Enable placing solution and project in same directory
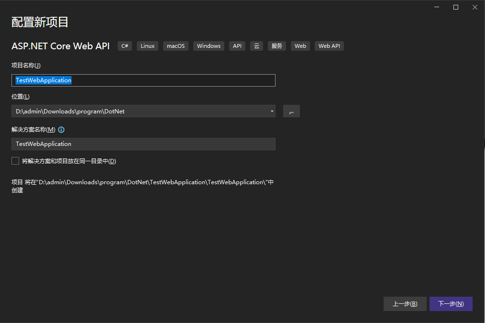 tap(15, 161)
